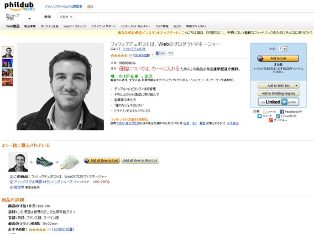Open search category dropdown
This screenshot has width=314, height=234.
click(66, 17)
